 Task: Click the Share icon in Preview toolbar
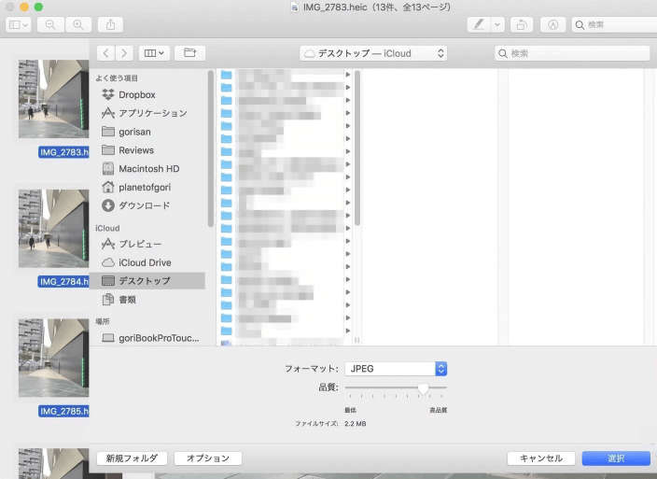[109, 24]
